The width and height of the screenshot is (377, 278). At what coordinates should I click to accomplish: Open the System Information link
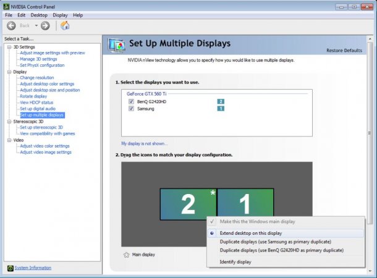click(x=33, y=267)
